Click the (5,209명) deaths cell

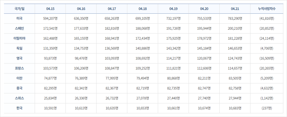[267, 78]
